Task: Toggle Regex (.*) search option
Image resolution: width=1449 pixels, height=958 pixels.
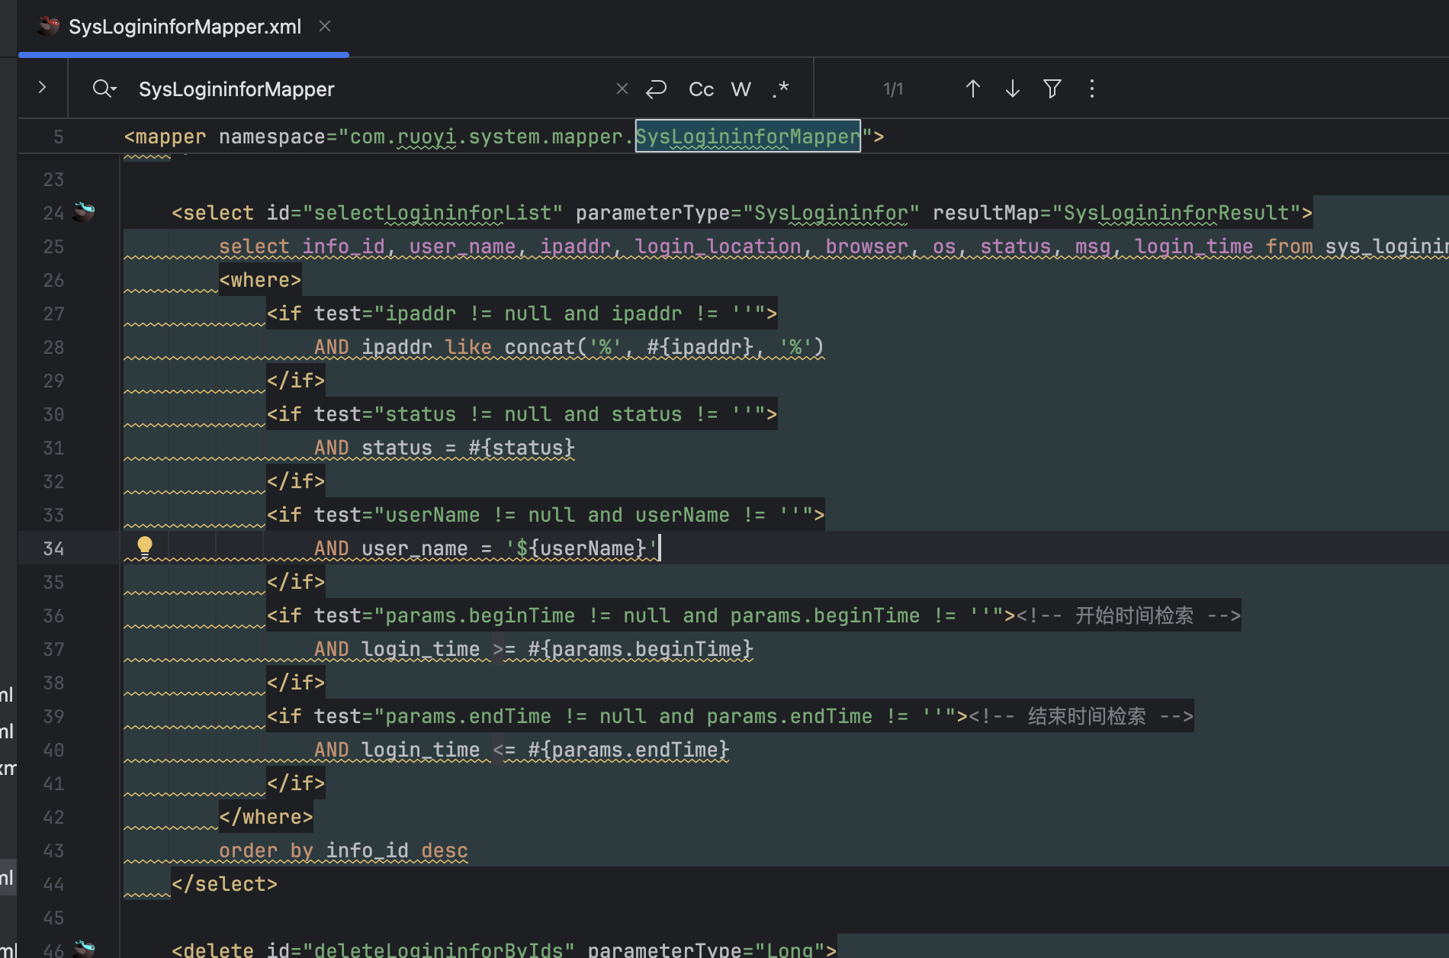Action: 780,89
